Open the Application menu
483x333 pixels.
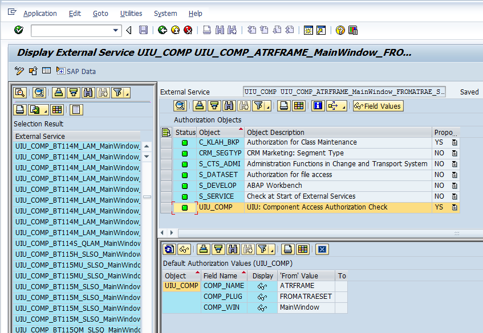click(40, 14)
